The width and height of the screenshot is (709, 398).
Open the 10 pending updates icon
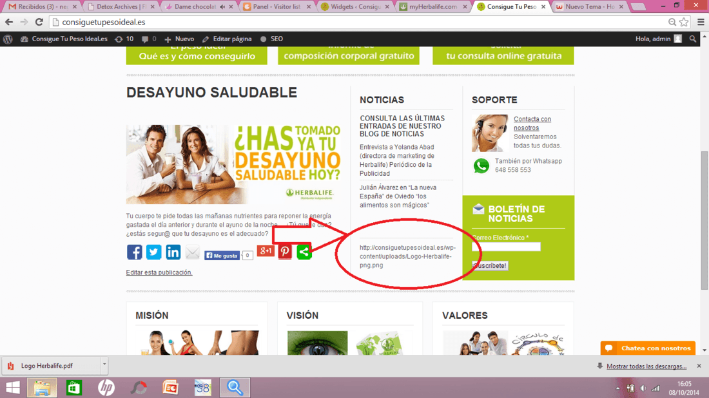pos(124,39)
